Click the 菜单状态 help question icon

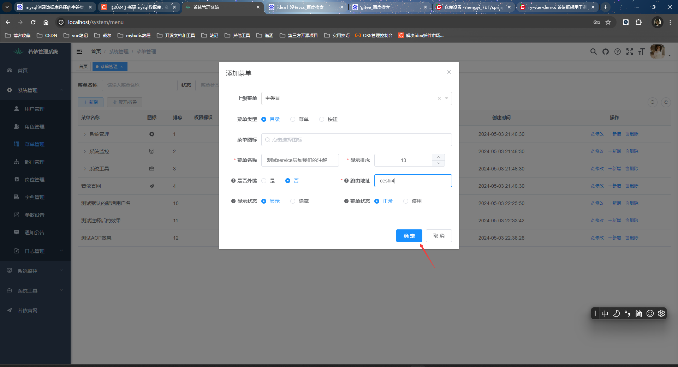pyautogui.click(x=346, y=201)
